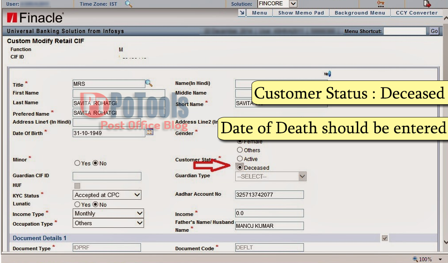This screenshot has width=448, height=263.
Task: Select the Deceased customer status
Action: click(239, 167)
